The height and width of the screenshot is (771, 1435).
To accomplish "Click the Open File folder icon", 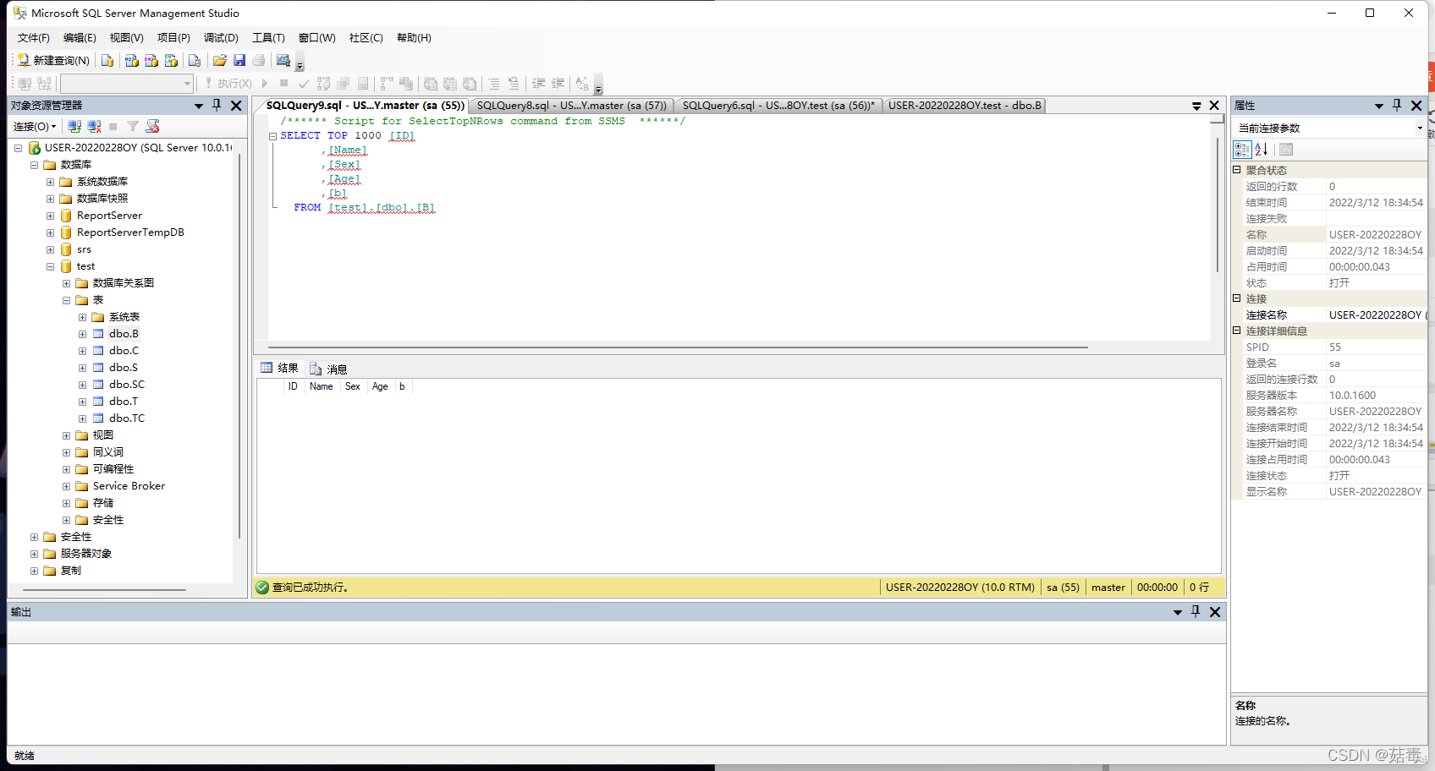I will pos(220,60).
